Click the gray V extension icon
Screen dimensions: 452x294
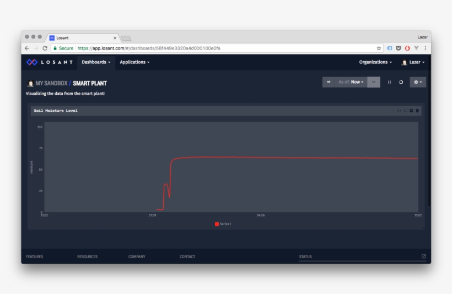point(416,48)
